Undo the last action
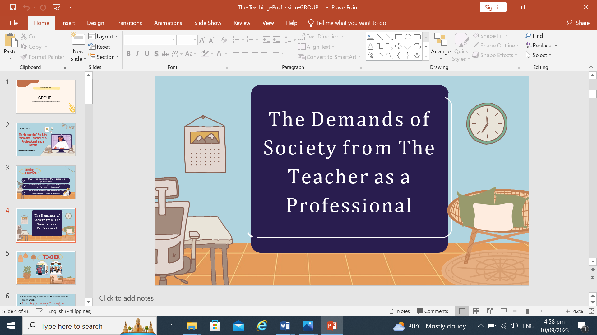Viewport: 597px width, 335px height. click(x=26, y=7)
